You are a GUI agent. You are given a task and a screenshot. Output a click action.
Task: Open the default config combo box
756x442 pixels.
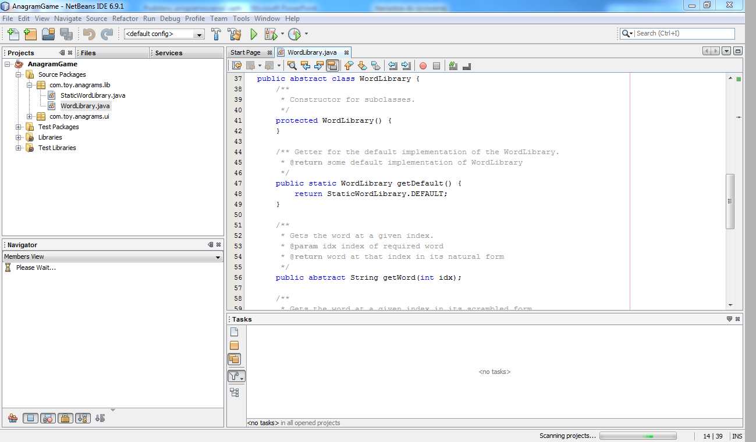click(x=164, y=34)
